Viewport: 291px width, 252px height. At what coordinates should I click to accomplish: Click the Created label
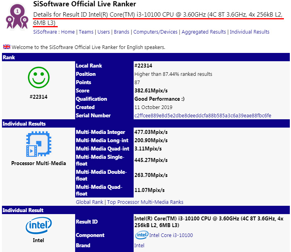[x=85, y=107]
